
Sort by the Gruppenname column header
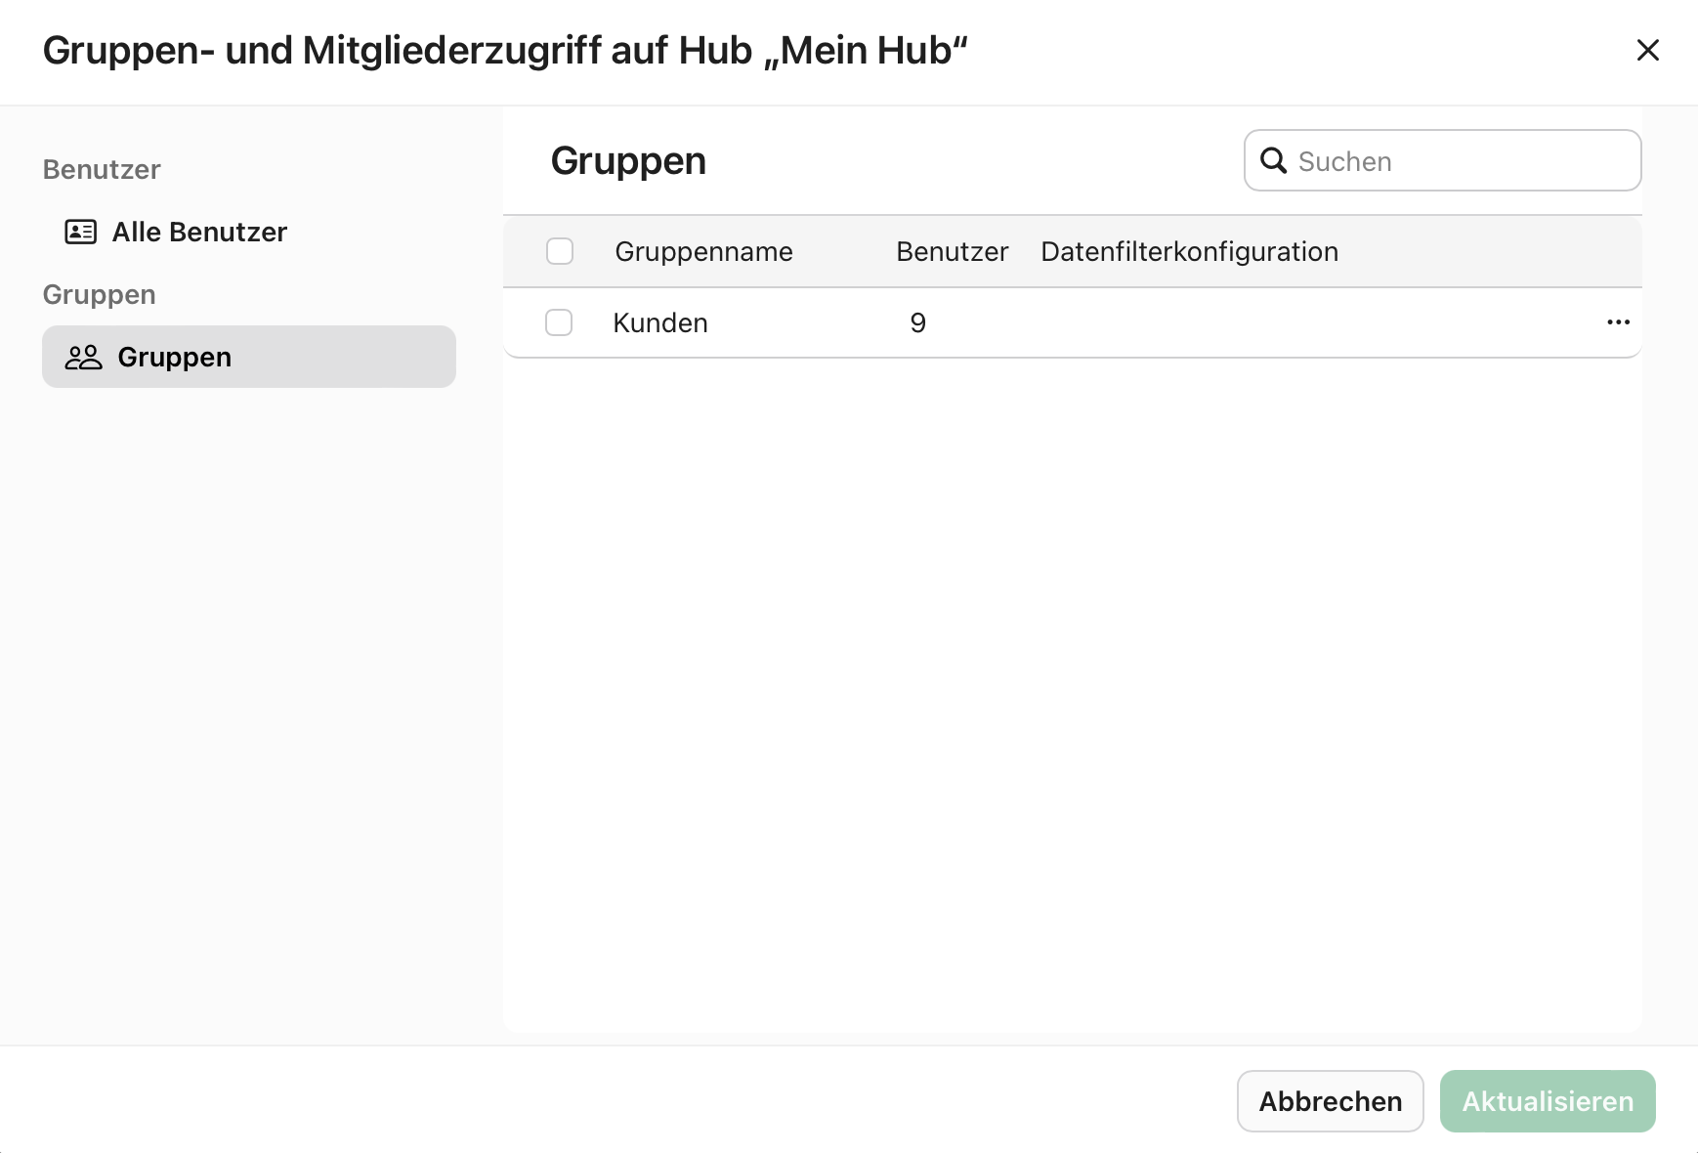point(702,251)
